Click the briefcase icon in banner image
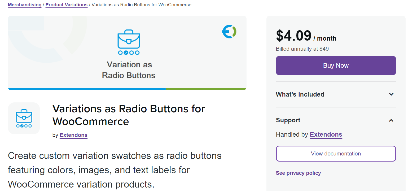 point(129,39)
